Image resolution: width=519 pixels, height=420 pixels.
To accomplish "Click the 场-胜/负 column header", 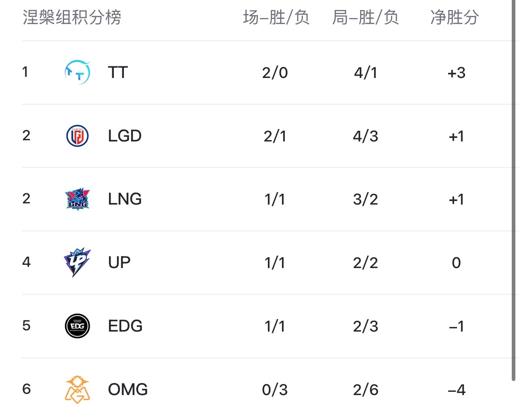I will coord(276,17).
